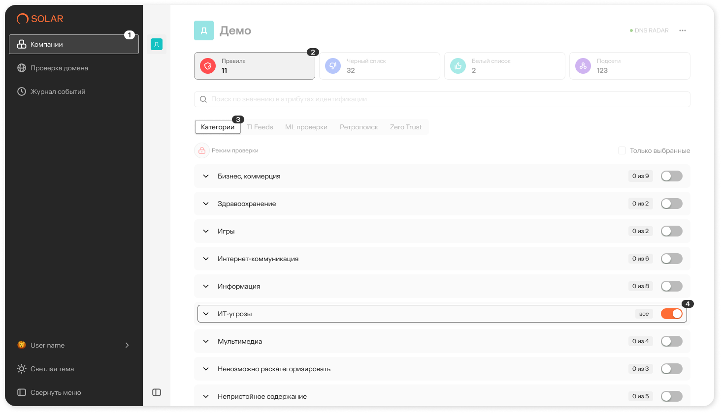Check the "Только выбранные" checkbox
The width and height of the screenshot is (721, 413).
(622, 150)
